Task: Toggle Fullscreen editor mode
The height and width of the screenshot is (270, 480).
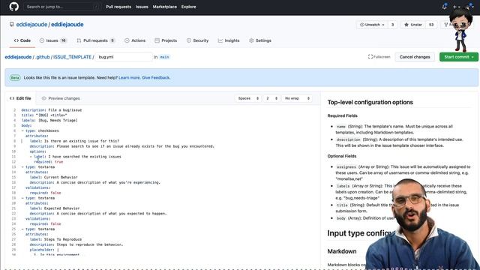Action: 379,57
